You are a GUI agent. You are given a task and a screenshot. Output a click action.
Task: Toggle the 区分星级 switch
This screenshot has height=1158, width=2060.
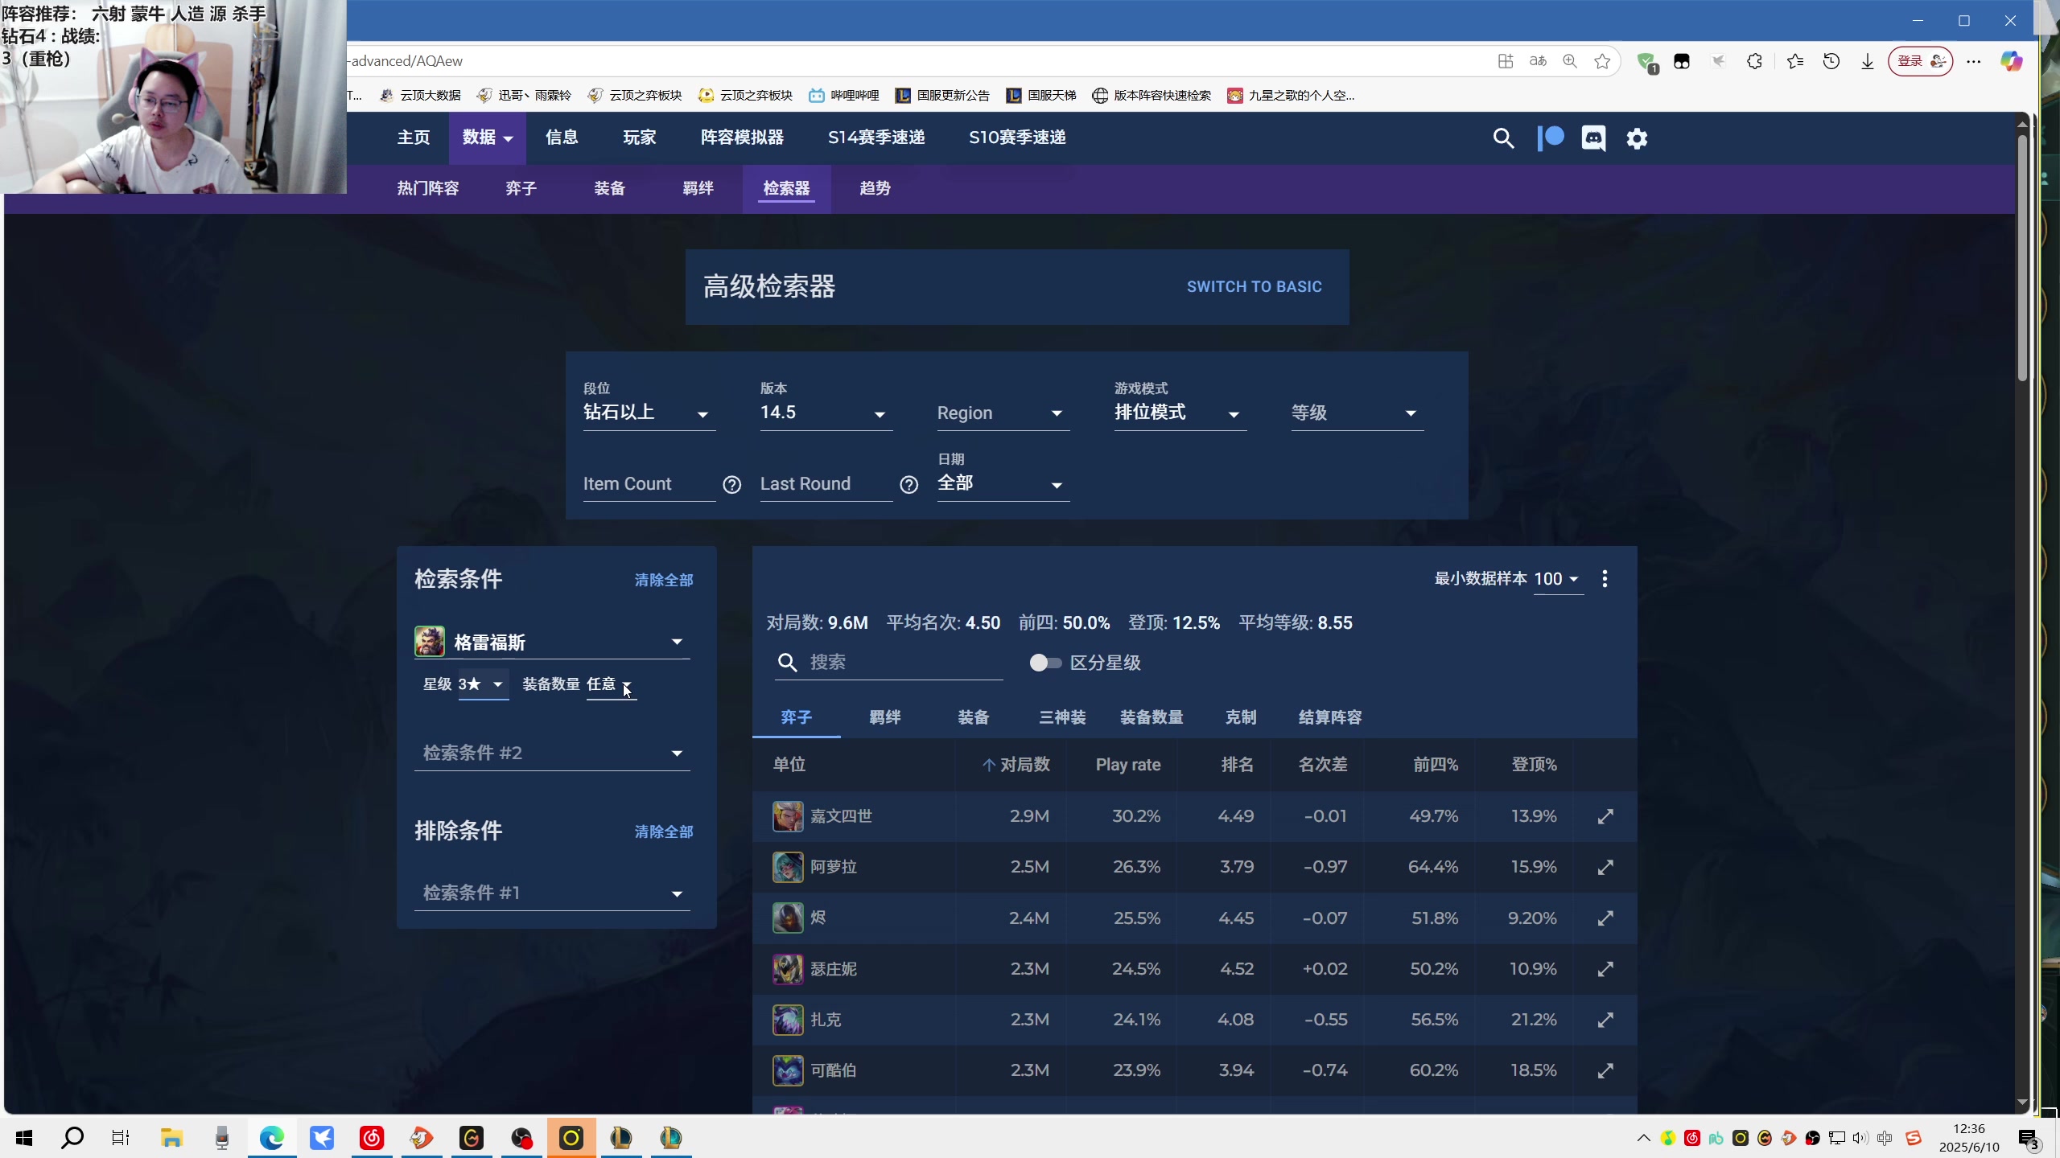pos(1045,663)
